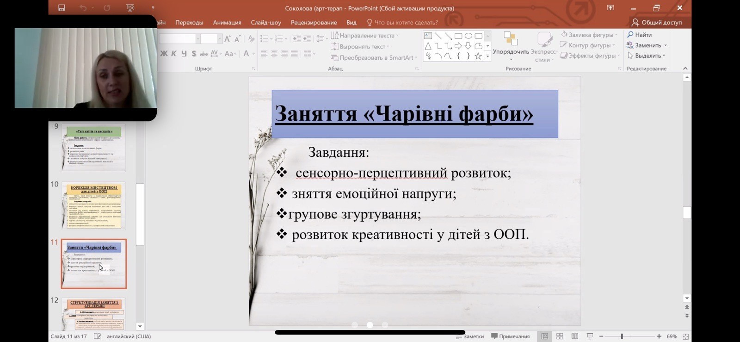The width and height of the screenshot is (740, 342).
Task: Switch to slide sorter view
Action: click(560, 336)
